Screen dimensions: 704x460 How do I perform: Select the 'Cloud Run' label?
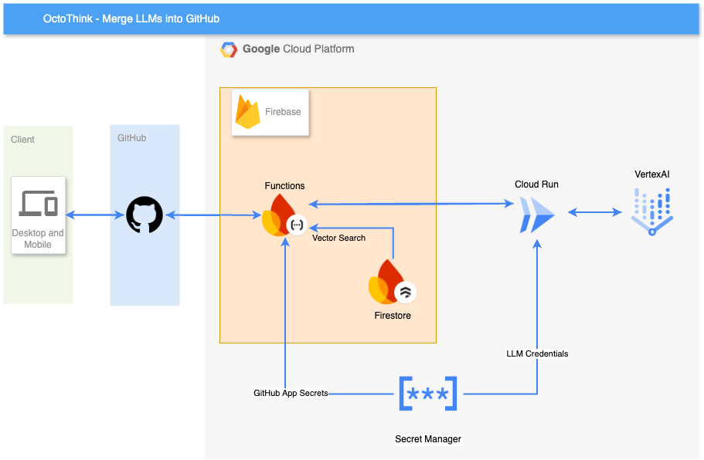pos(536,184)
